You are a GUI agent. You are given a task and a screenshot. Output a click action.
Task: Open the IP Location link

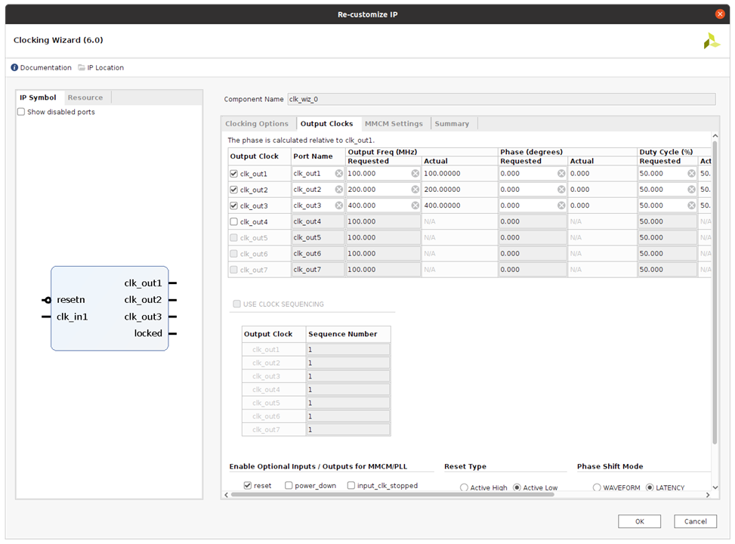click(x=106, y=67)
